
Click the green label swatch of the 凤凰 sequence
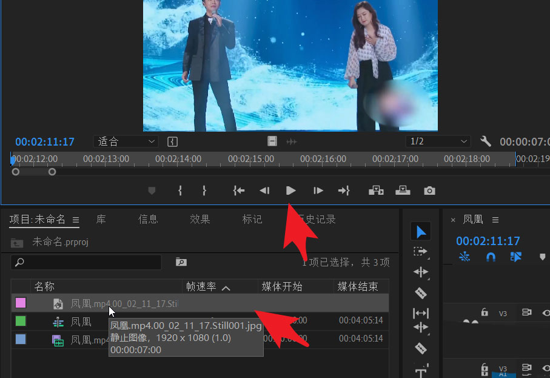click(x=21, y=322)
